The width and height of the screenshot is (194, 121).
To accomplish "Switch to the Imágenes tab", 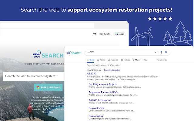I will point(113,60).
